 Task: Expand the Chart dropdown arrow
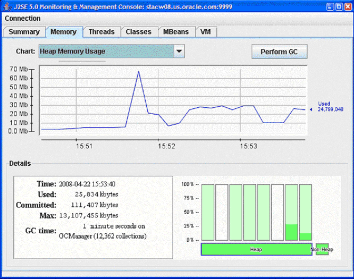tap(179, 52)
